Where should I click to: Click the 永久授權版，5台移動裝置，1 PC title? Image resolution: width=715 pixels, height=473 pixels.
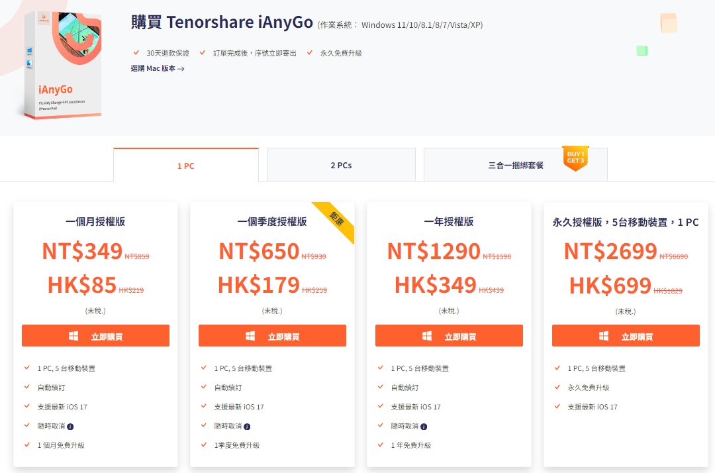[626, 222]
